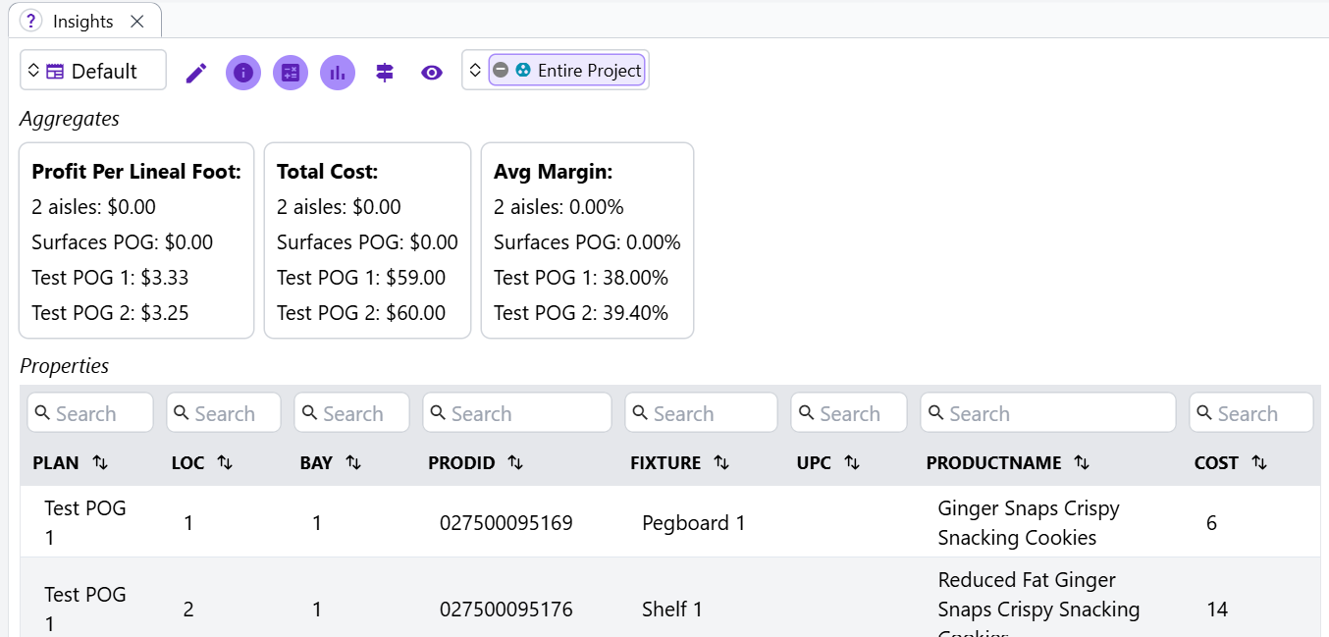
Task: Click the help question mark icon
Action: click(31, 21)
